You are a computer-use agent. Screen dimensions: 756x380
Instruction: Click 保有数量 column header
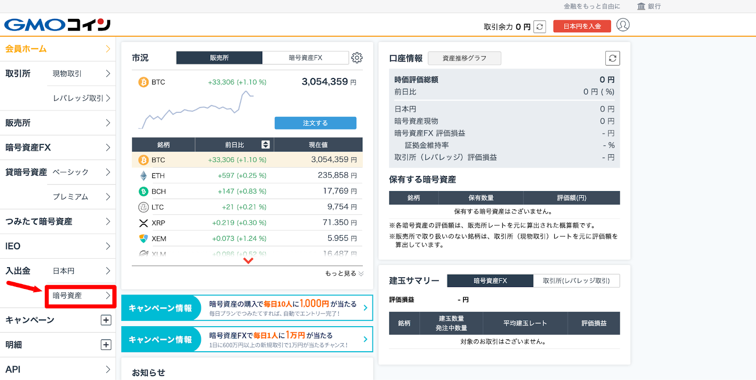tap(481, 198)
